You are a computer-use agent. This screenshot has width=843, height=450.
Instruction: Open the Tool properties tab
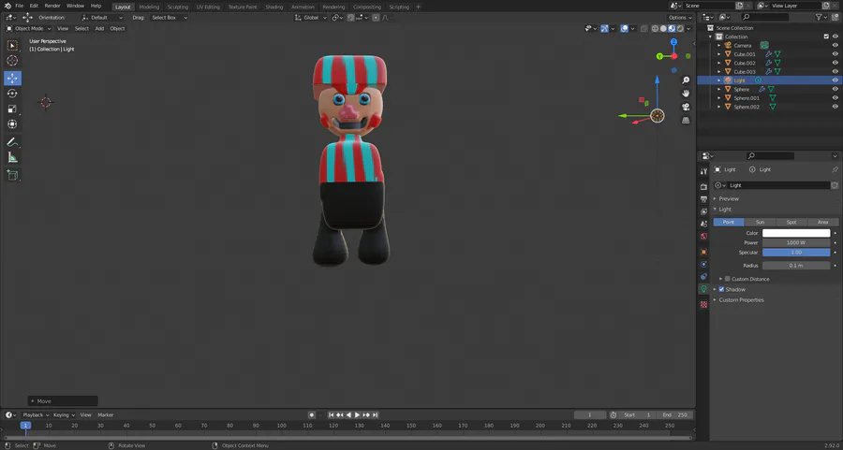pos(703,171)
